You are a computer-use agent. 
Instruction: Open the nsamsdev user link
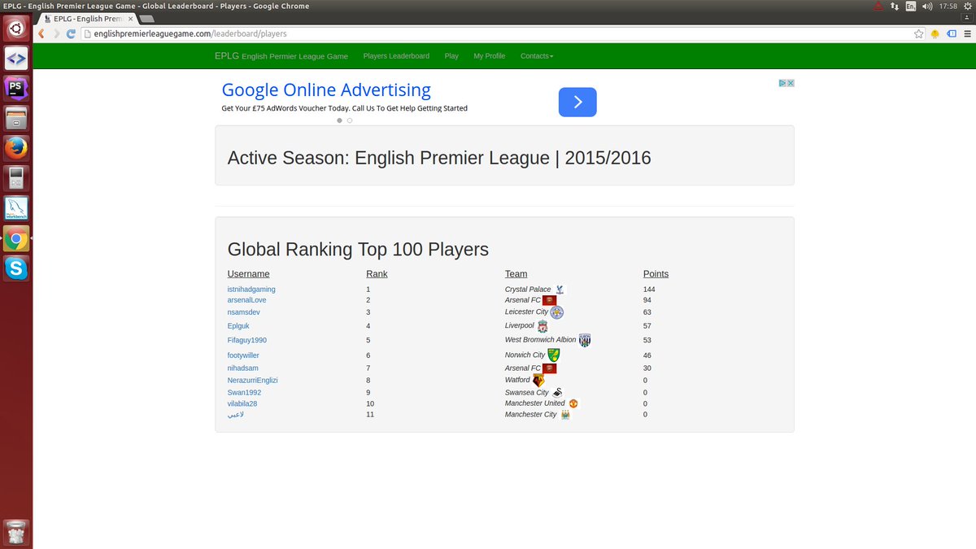pyautogui.click(x=244, y=312)
